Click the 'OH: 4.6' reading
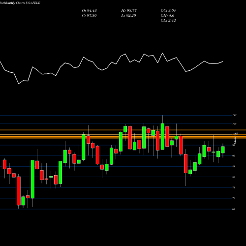 [167, 16]
